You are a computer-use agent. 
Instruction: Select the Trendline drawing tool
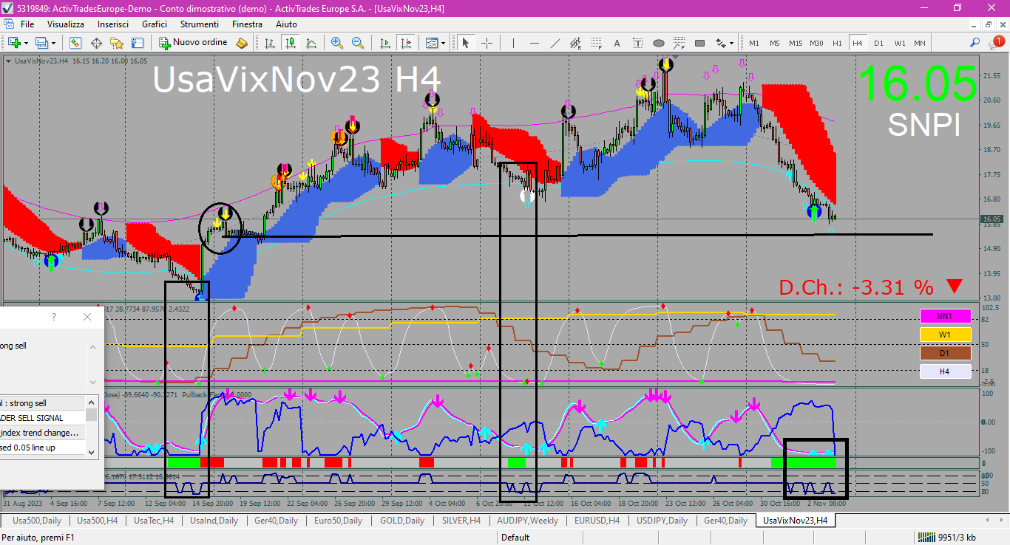click(555, 43)
